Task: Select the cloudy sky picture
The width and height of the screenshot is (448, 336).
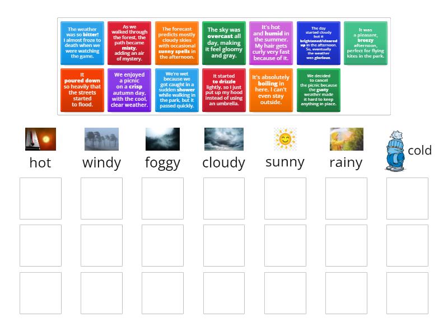Action: [223, 139]
